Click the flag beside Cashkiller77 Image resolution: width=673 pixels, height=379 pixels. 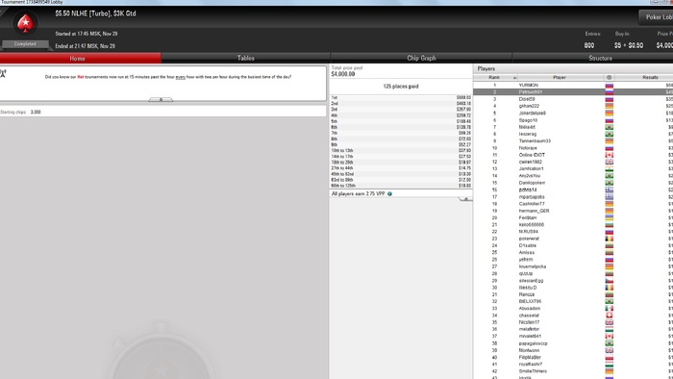point(609,204)
